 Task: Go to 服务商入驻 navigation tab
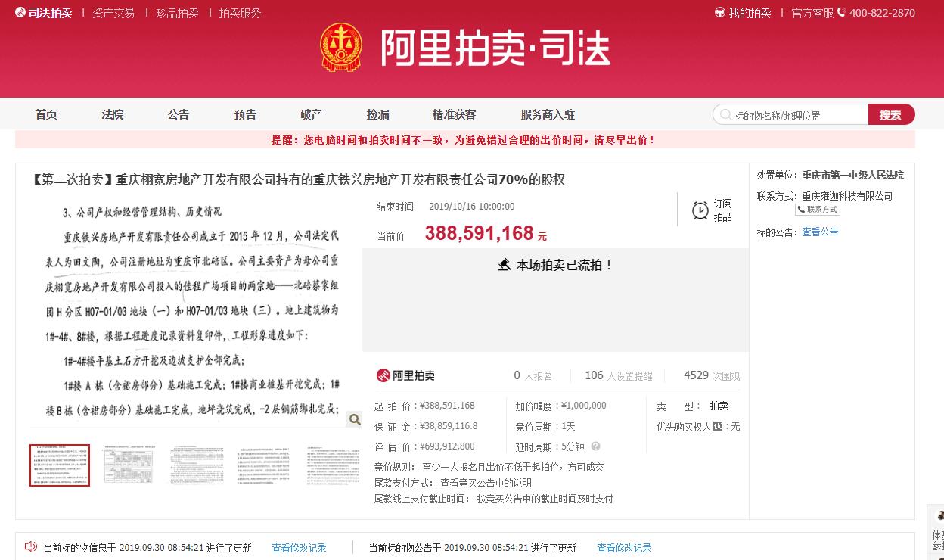[548, 114]
